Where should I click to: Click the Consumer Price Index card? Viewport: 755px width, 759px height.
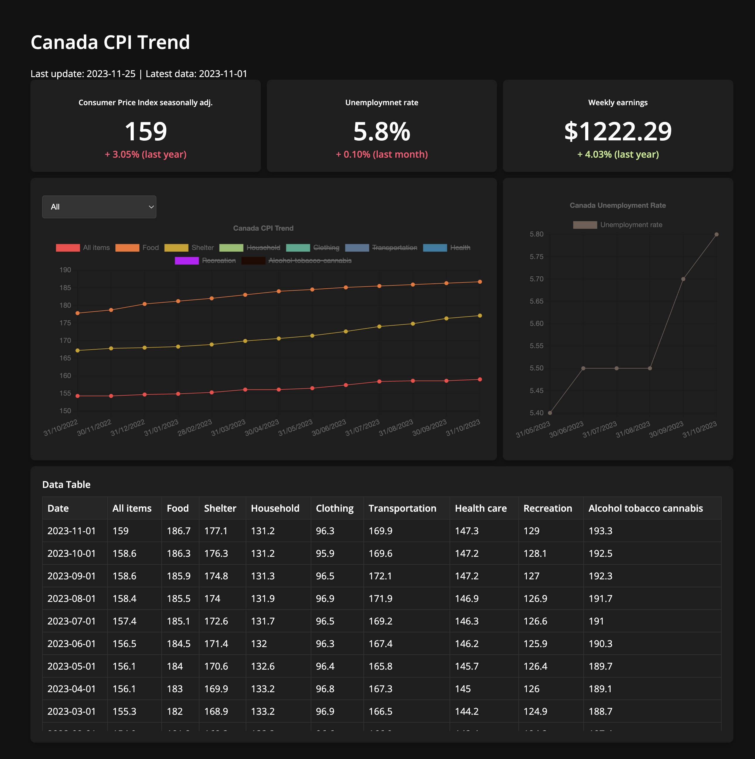pyautogui.click(x=145, y=126)
